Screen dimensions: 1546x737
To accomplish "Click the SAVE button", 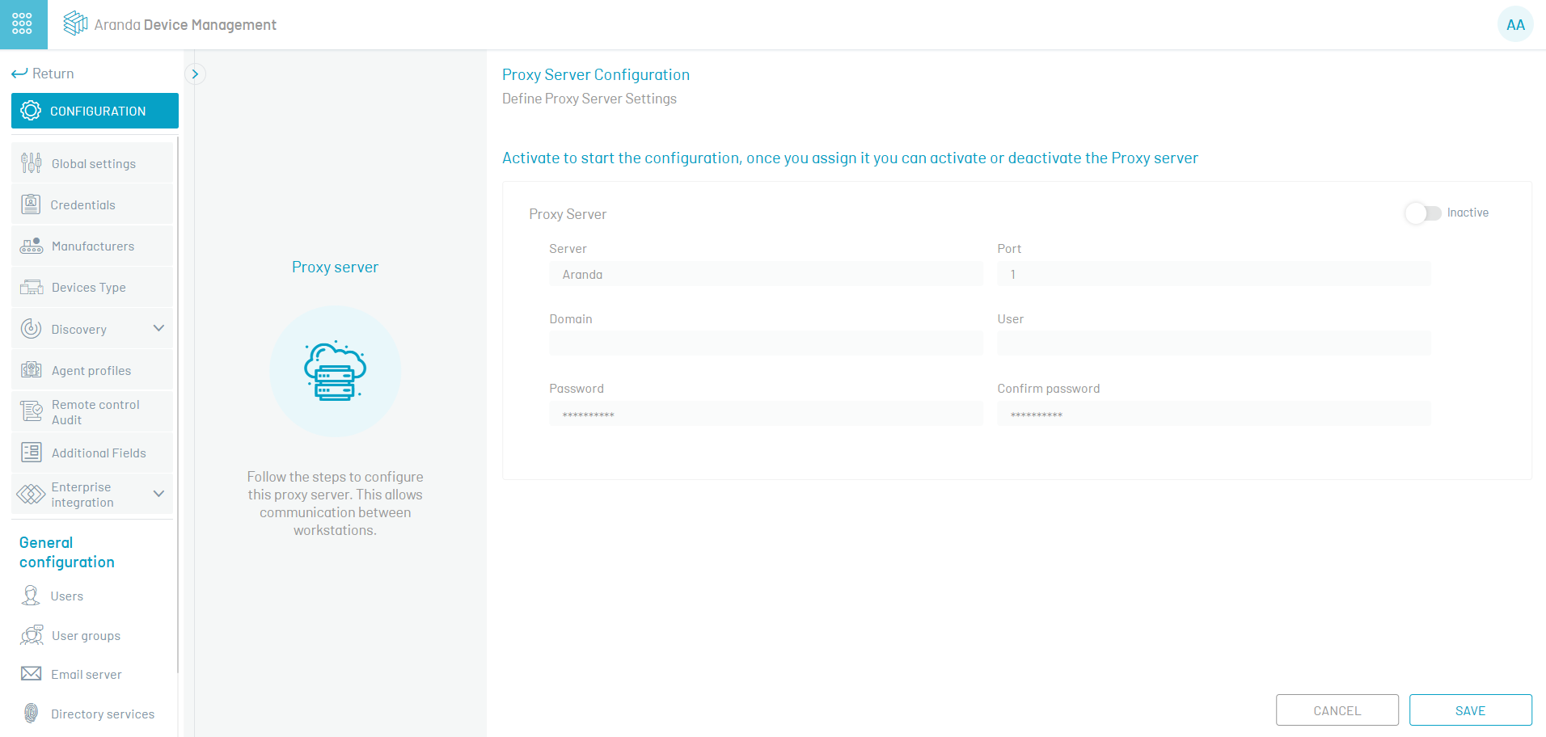I will (1471, 710).
